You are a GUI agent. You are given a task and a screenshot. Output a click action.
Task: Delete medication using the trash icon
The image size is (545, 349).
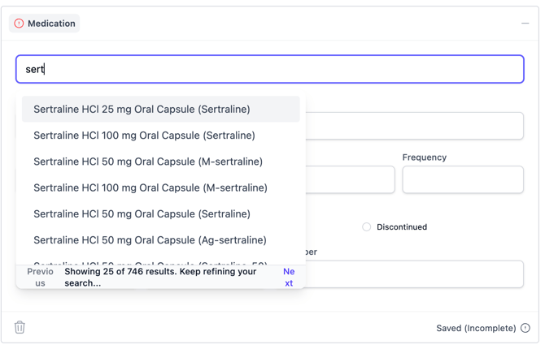click(20, 327)
